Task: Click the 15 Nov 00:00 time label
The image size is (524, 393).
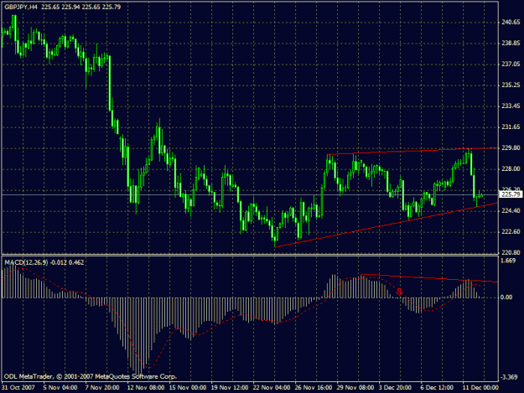Action: coord(188,387)
